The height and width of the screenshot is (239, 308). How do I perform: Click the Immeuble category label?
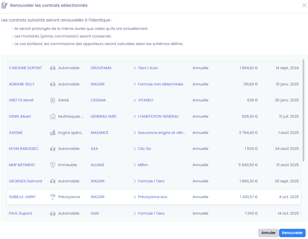point(68,165)
